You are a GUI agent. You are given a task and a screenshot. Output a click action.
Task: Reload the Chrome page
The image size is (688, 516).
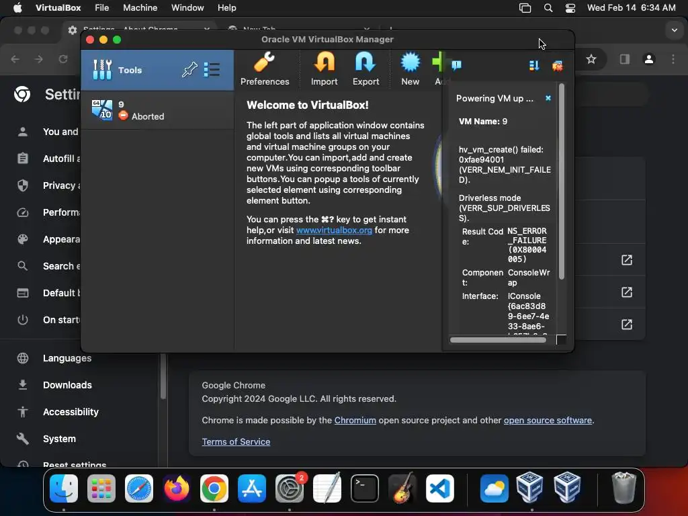63,59
